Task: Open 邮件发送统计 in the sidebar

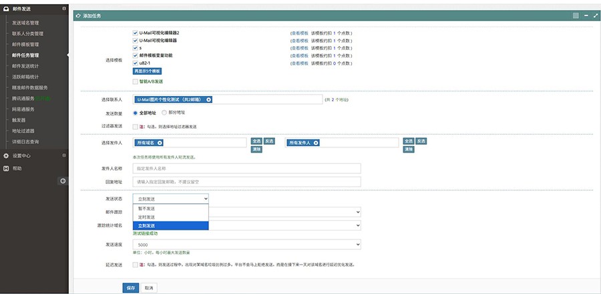Action: (x=25, y=66)
